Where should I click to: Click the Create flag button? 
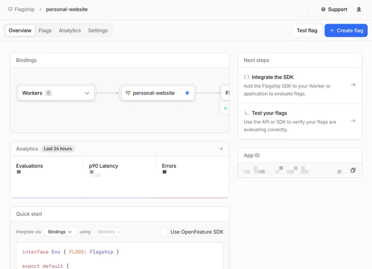point(346,31)
